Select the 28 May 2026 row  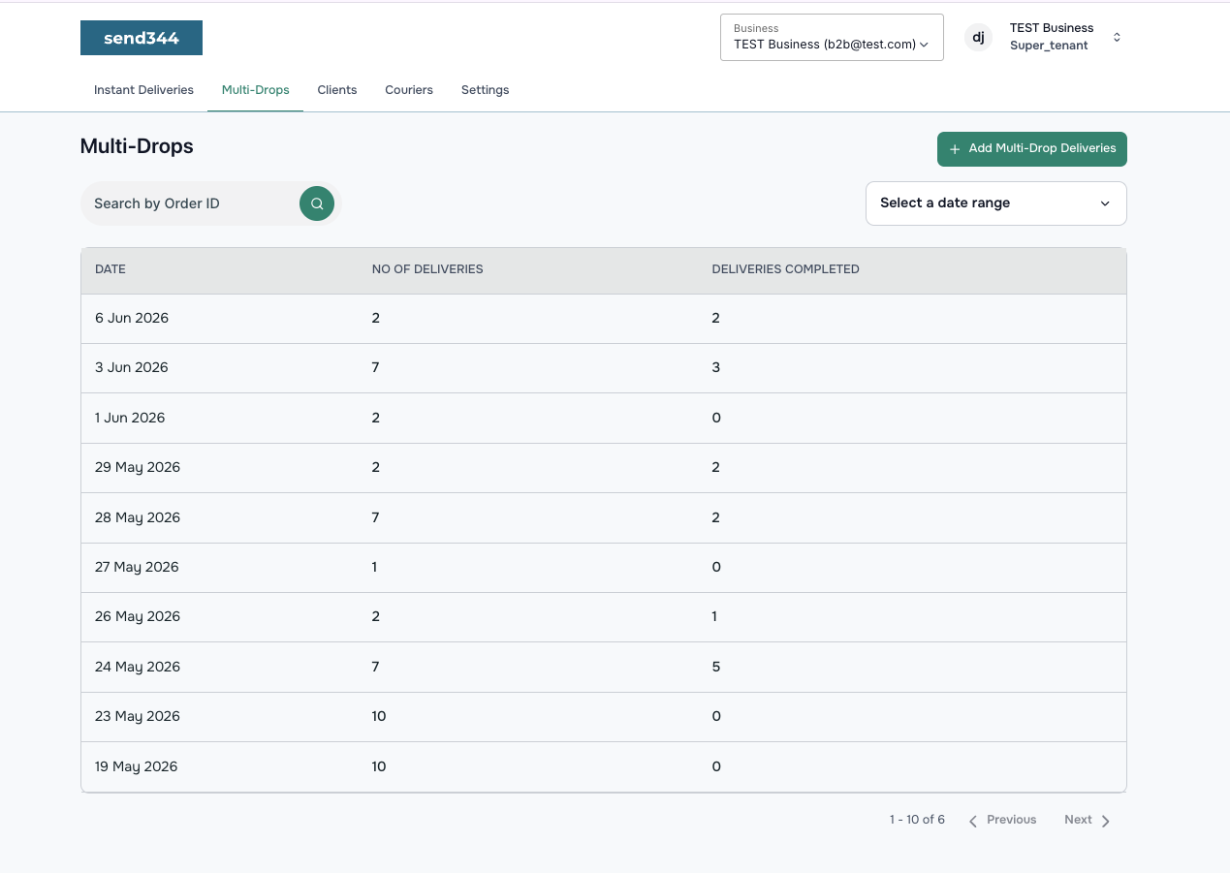coord(603,518)
